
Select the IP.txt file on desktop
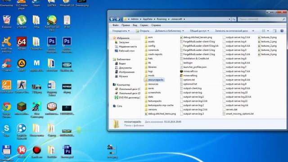click(67, 22)
